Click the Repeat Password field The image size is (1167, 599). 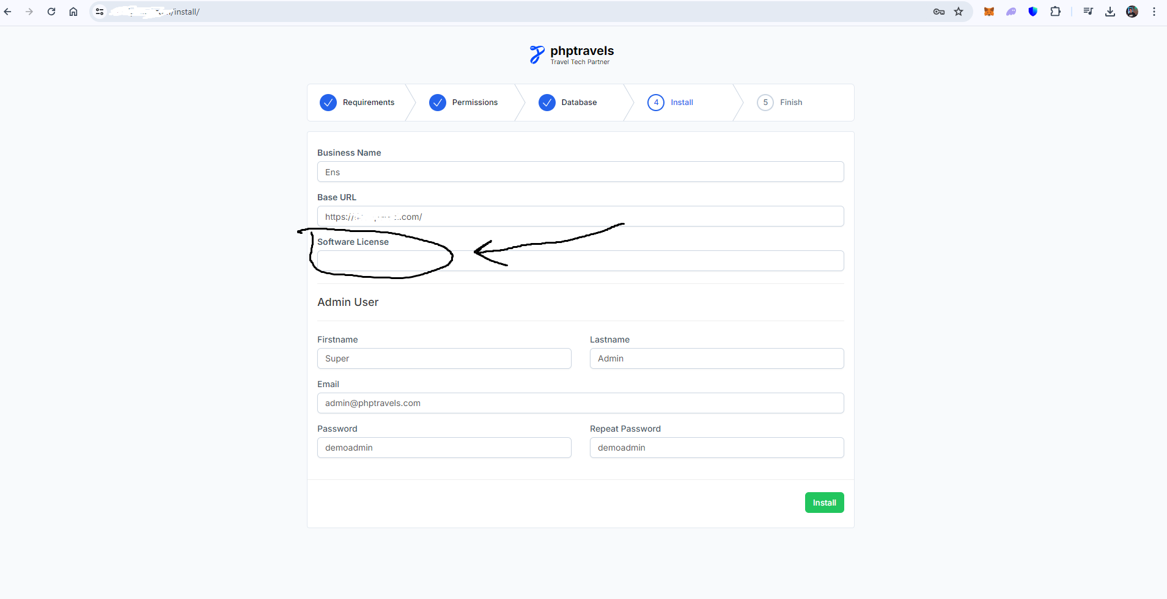coord(717,448)
